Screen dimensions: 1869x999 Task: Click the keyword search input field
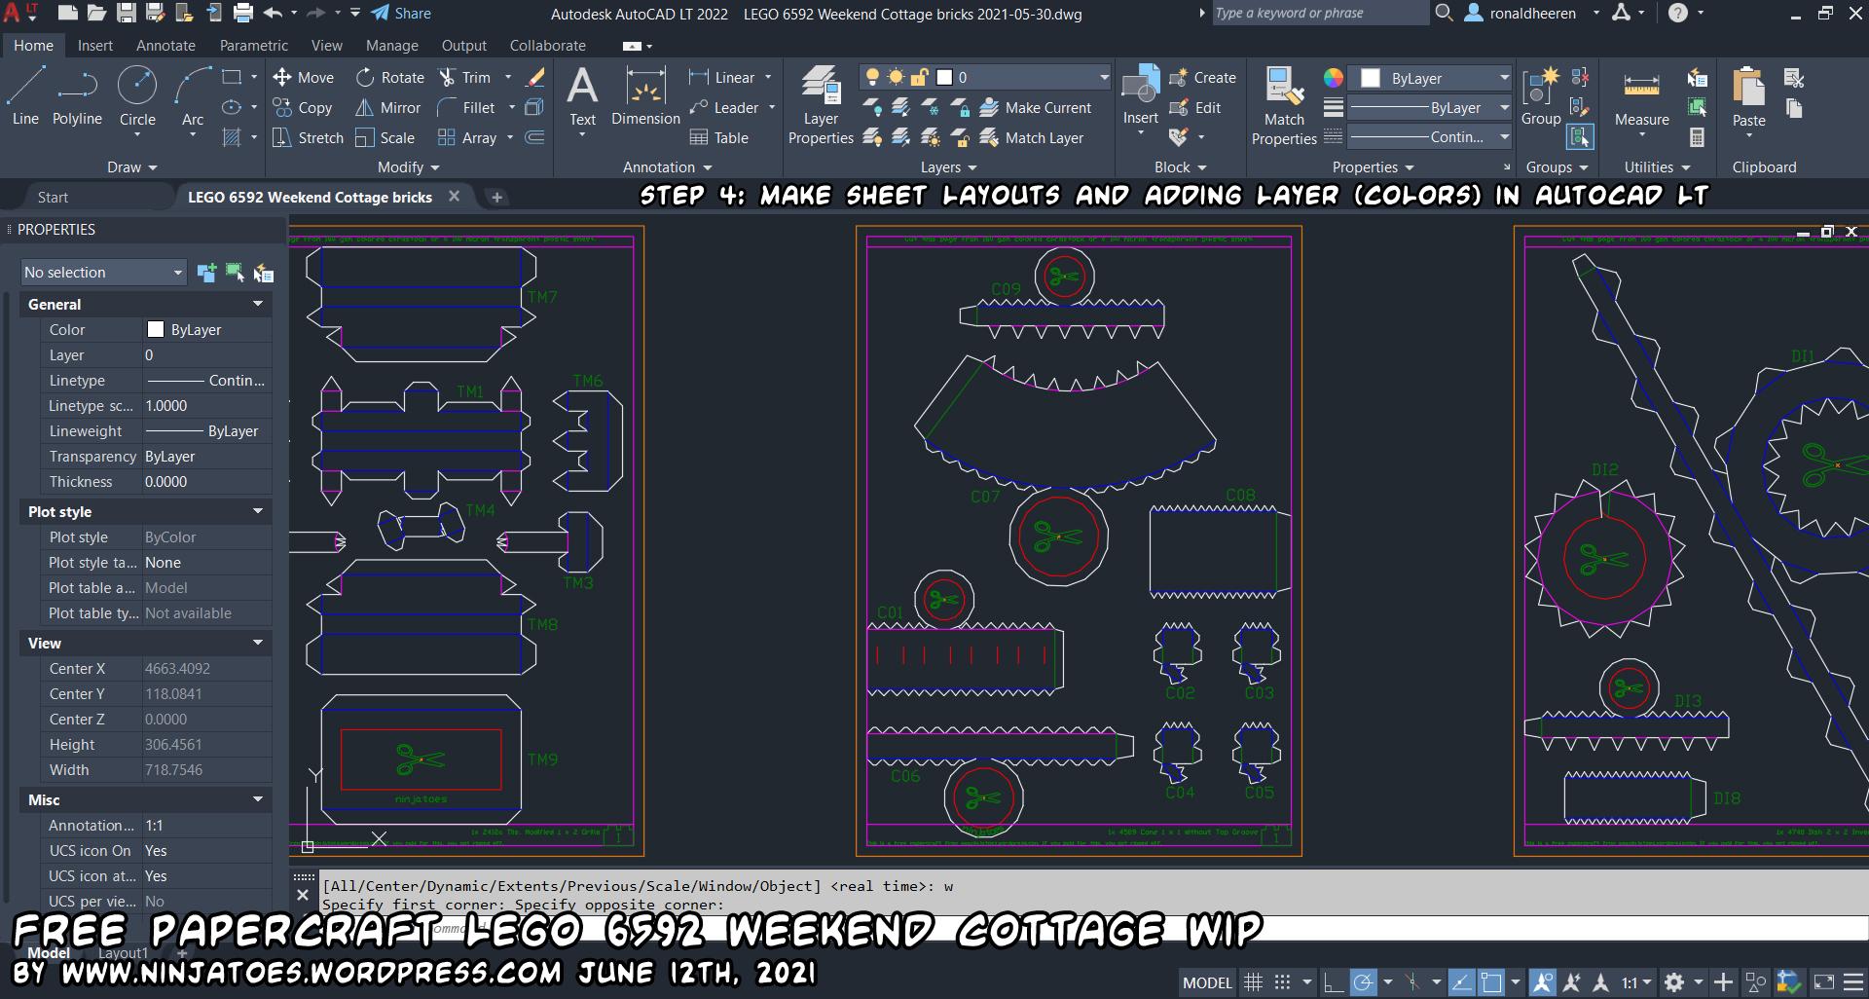(x=1319, y=13)
